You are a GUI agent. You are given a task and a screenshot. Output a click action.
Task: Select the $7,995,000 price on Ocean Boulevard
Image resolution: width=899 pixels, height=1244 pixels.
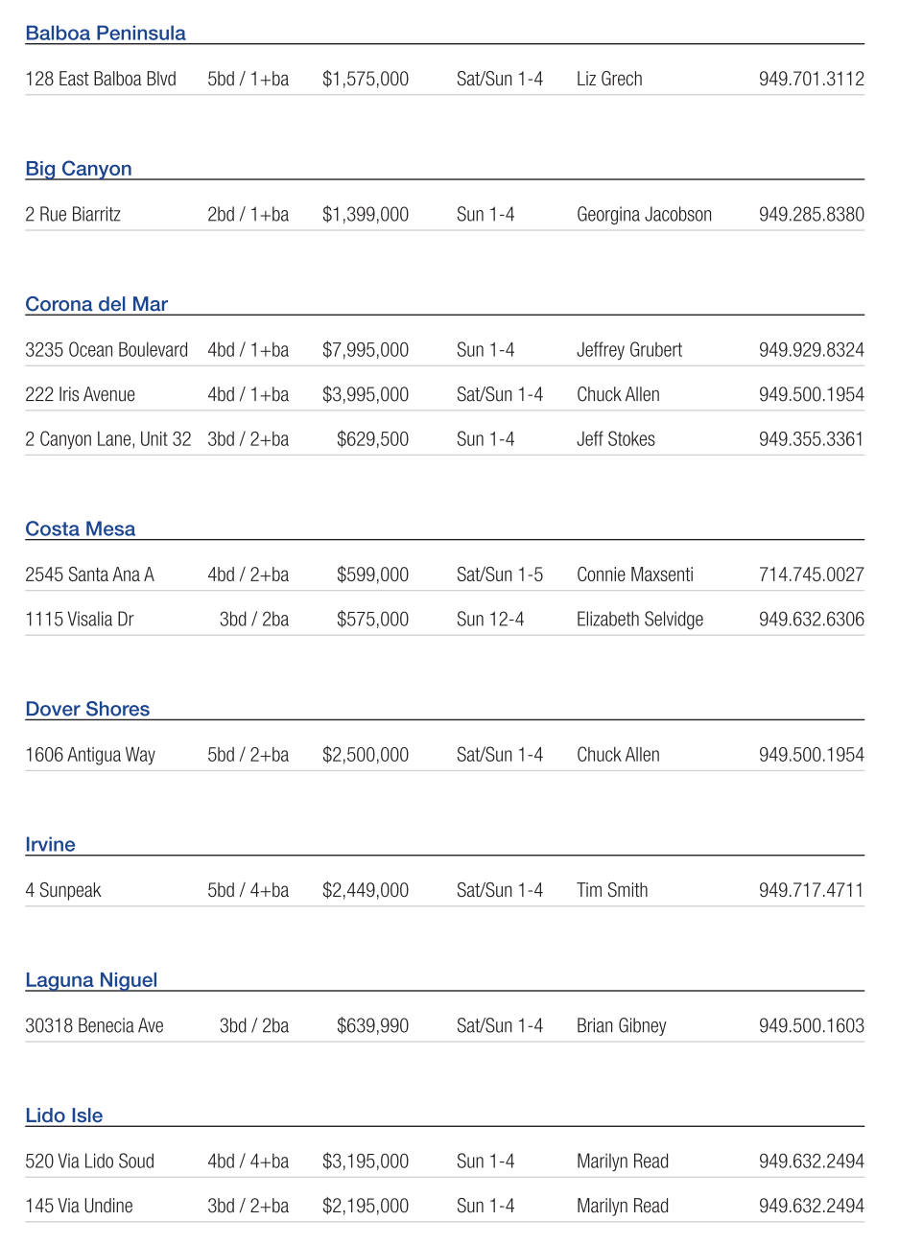click(366, 350)
